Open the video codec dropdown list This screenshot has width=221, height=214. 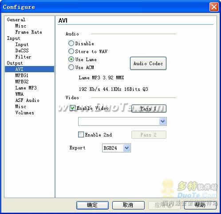[x=162, y=121]
